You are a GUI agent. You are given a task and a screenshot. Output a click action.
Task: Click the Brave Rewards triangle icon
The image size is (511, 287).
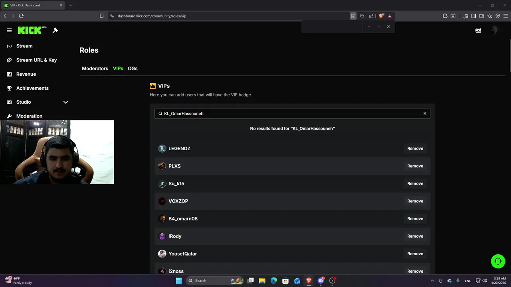(x=390, y=16)
